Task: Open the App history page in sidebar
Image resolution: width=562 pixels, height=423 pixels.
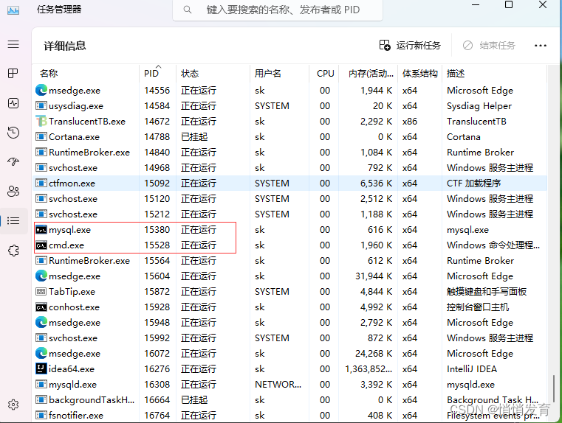Action: click(13, 133)
